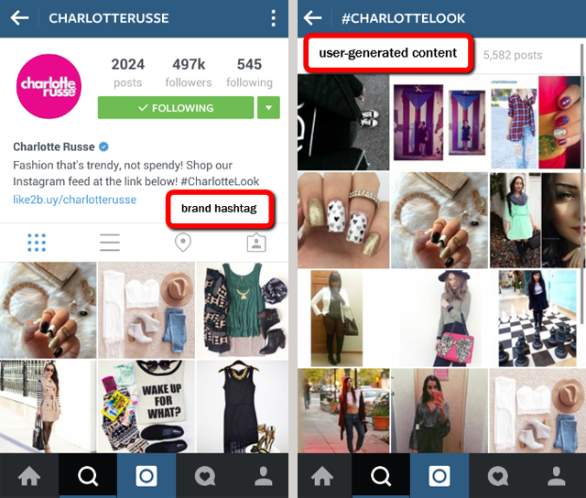Viewport: 586px width, 498px height.
Task: View the 545 following list
Action: coord(249,72)
